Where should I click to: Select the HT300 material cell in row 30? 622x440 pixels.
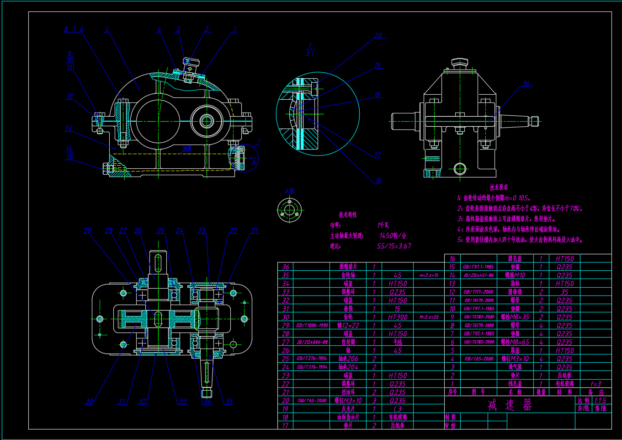397,317
